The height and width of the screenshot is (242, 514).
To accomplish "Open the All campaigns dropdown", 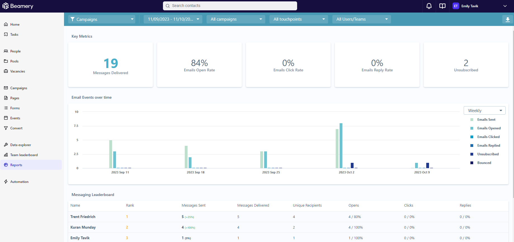I will [x=236, y=19].
